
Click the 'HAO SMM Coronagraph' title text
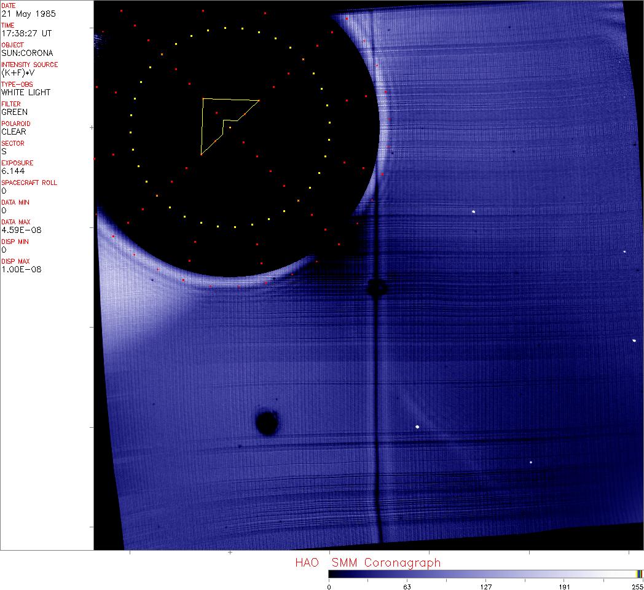[367, 562]
